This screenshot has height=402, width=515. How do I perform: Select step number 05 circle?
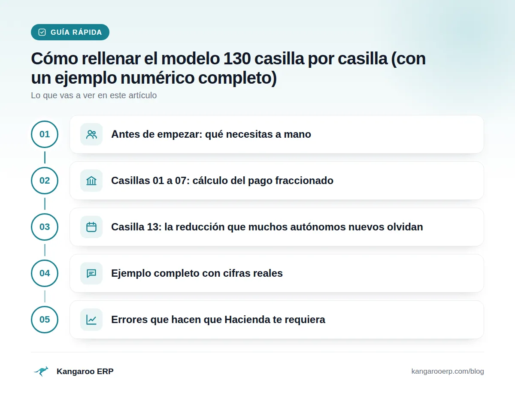click(x=45, y=320)
